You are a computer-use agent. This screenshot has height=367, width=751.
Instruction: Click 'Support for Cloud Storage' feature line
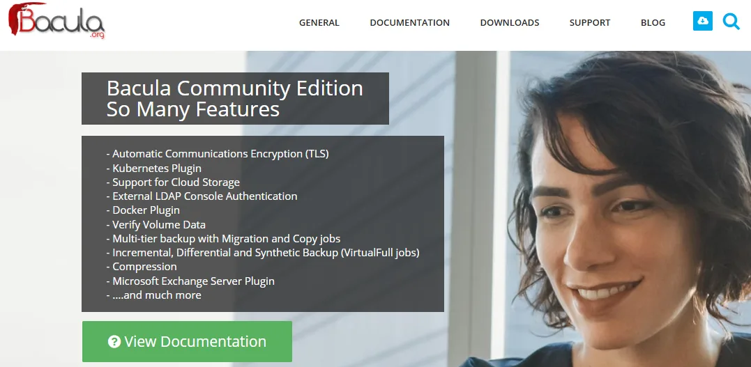[x=176, y=182]
